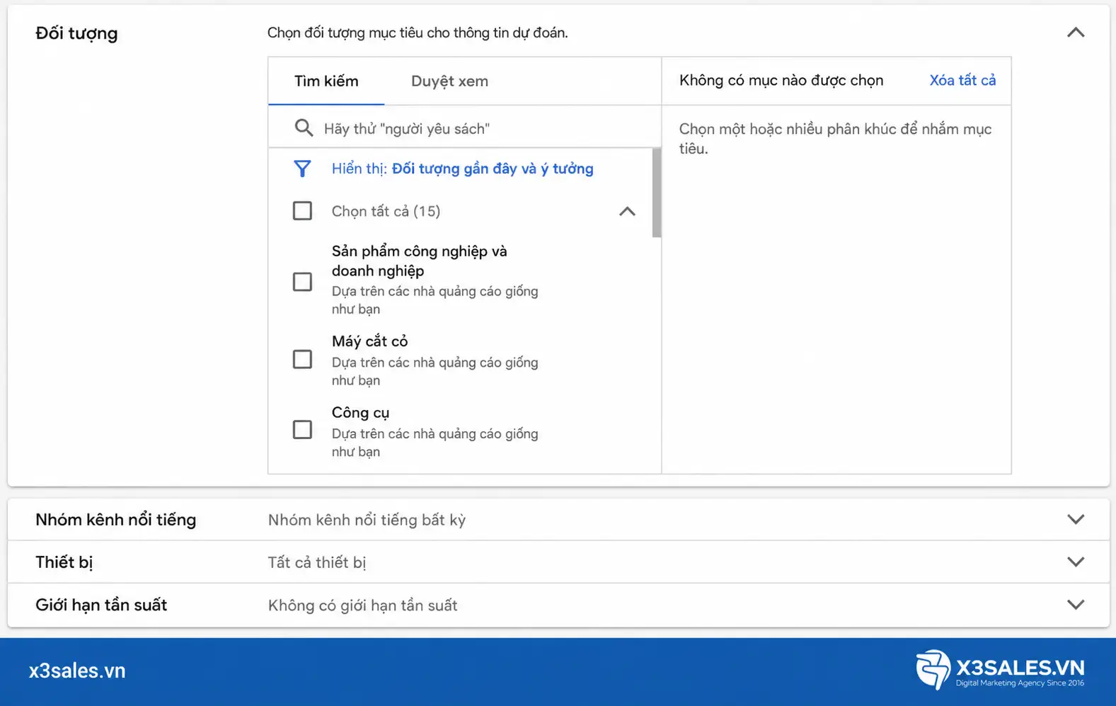Expand the "Nhóm kênh nổi tiếng" section
This screenshot has height=706, width=1116.
[x=1076, y=520]
